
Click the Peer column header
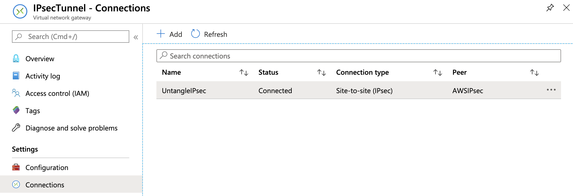point(459,72)
